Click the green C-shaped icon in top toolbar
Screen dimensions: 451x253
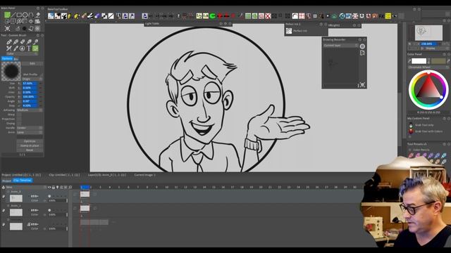pos(213,16)
